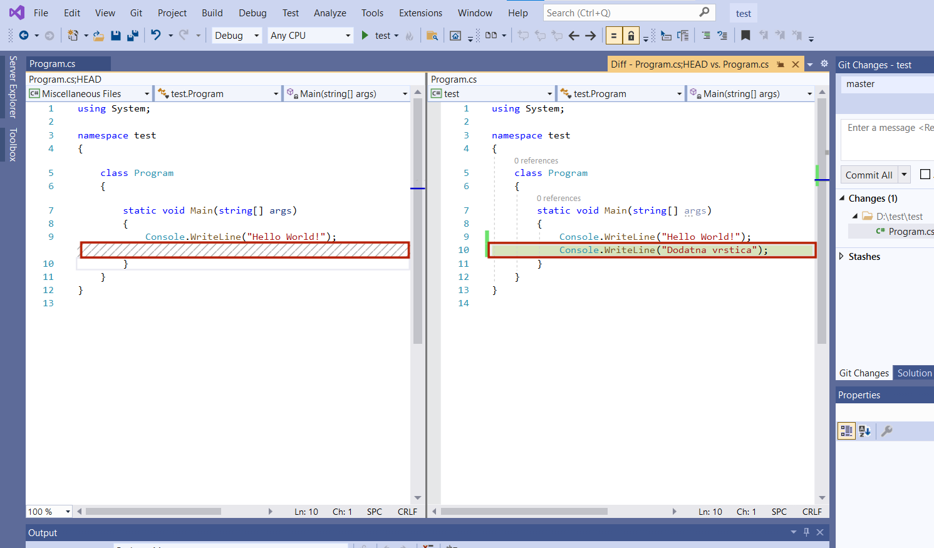Click the Save All toolbar icon

pos(132,36)
